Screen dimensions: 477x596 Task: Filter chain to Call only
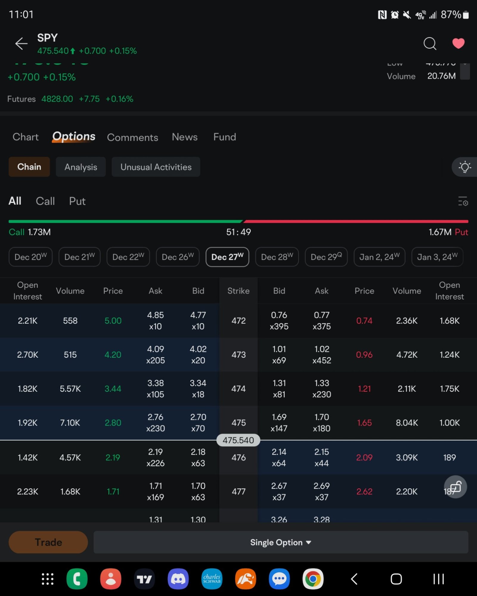click(x=45, y=201)
